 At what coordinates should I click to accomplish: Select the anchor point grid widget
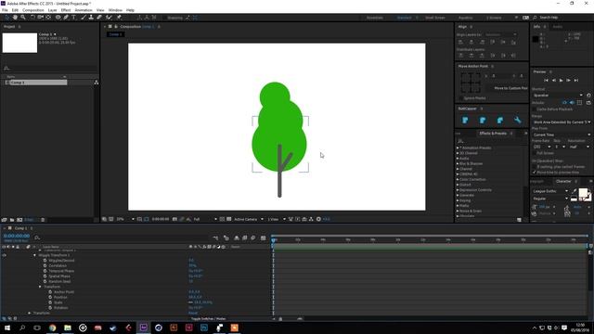click(471, 83)
